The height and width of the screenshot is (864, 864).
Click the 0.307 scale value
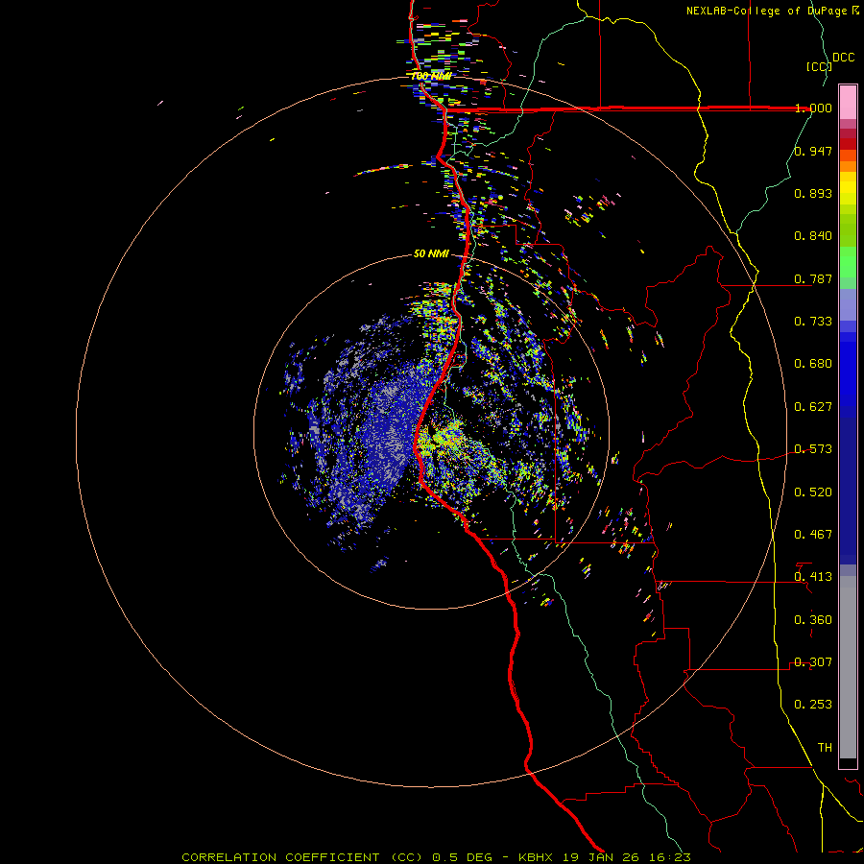813,662
